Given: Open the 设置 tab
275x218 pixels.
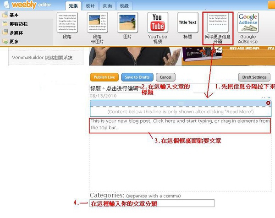Looking at the screenshot, I should point(124,6).
